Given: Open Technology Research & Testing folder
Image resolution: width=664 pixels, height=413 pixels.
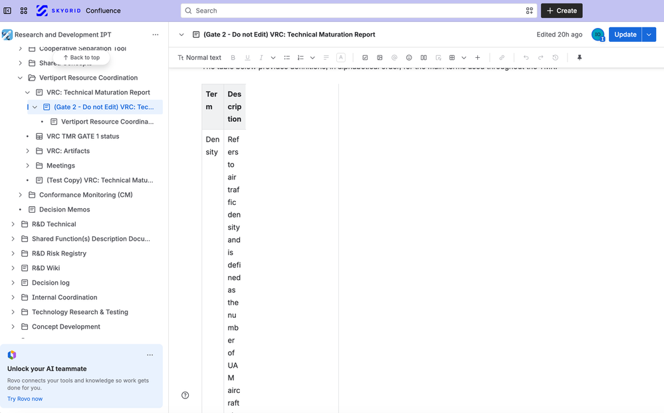Looking at the screenshot, I should coord(80,312).
